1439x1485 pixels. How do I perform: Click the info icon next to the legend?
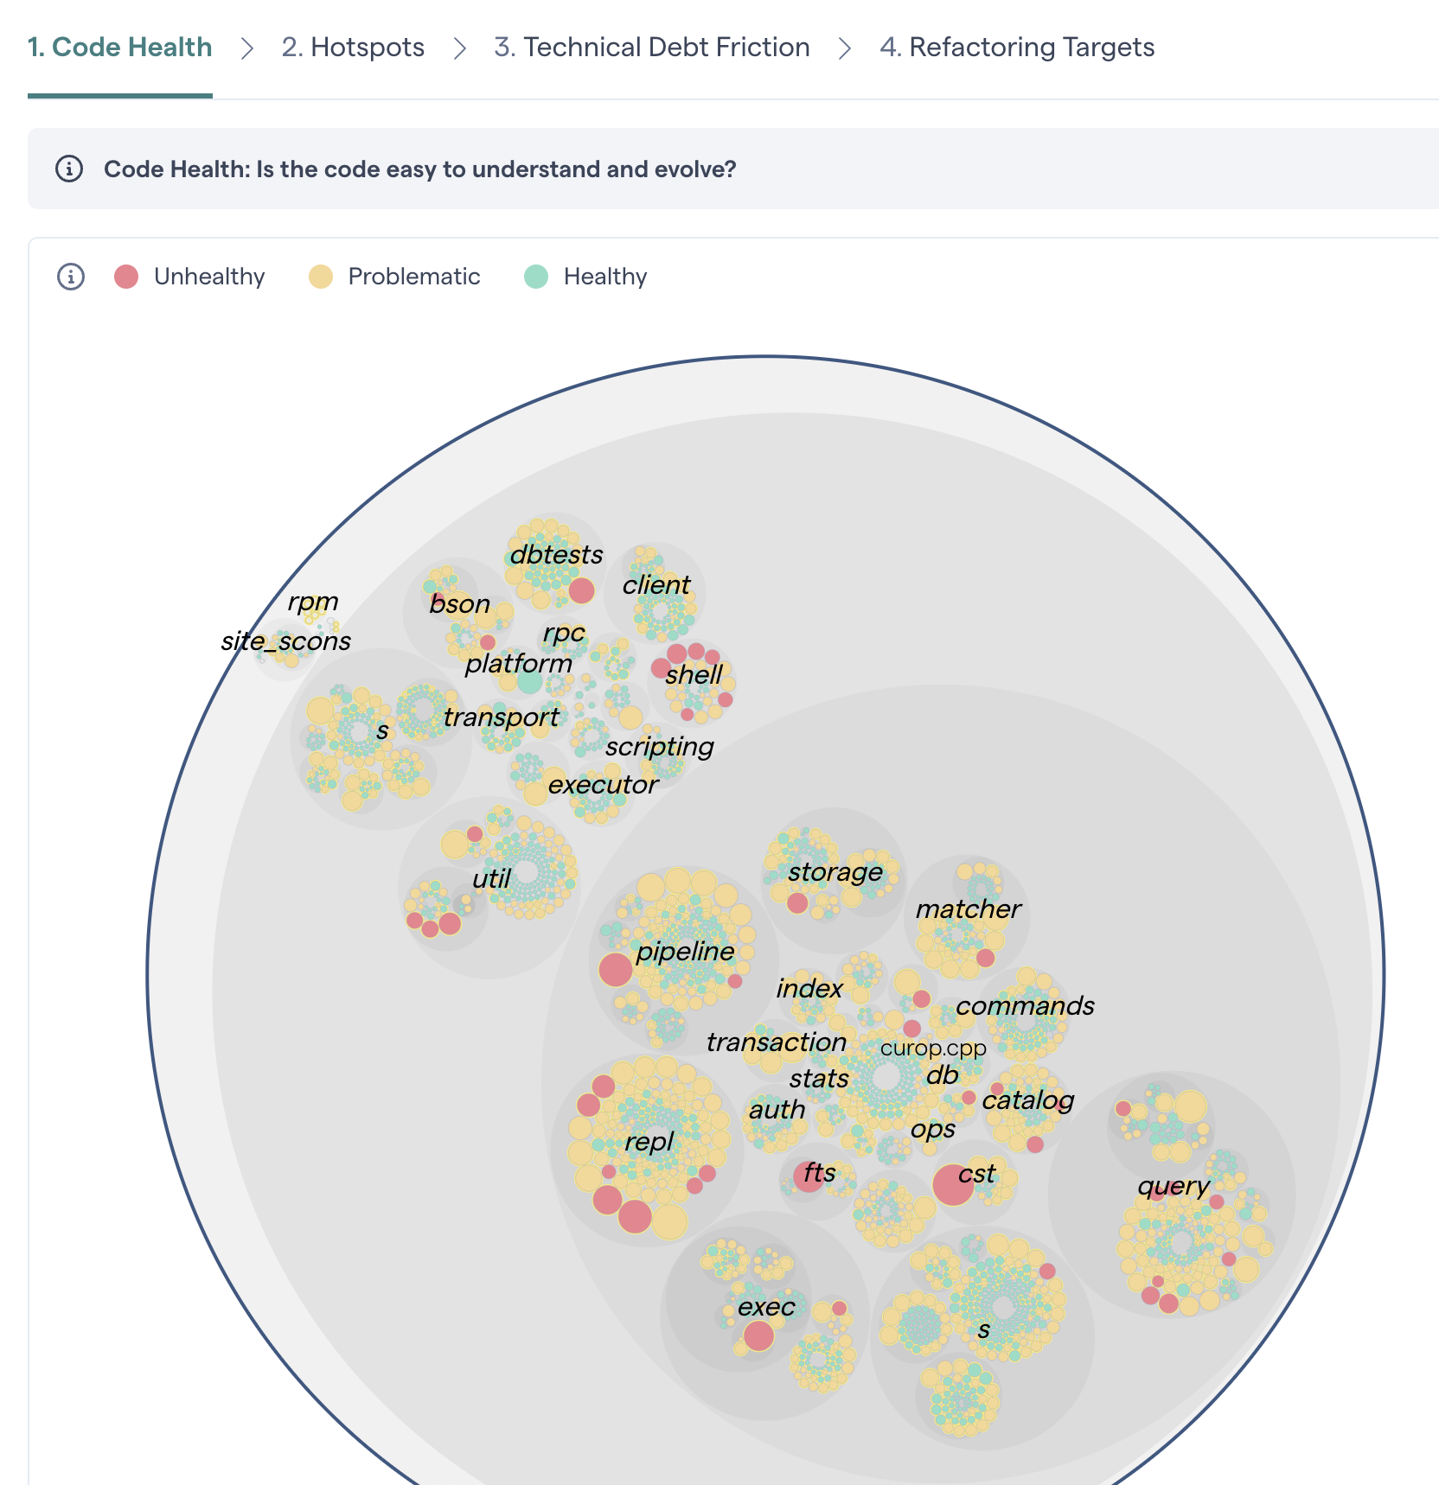[71, 277]
